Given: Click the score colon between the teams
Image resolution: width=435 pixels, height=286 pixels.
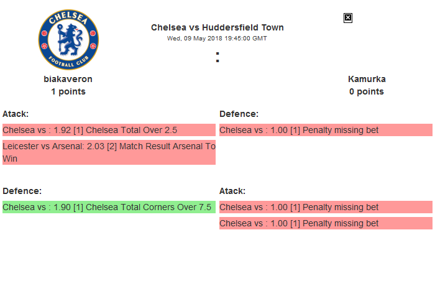Looking at the screenshot, I should tap(217, 58).
